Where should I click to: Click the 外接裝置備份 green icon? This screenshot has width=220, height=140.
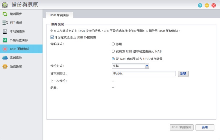pos(5,40)
